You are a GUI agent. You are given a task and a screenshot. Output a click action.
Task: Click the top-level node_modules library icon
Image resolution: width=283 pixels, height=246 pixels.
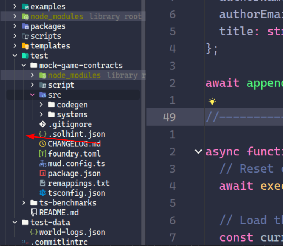tap(25, 16)
